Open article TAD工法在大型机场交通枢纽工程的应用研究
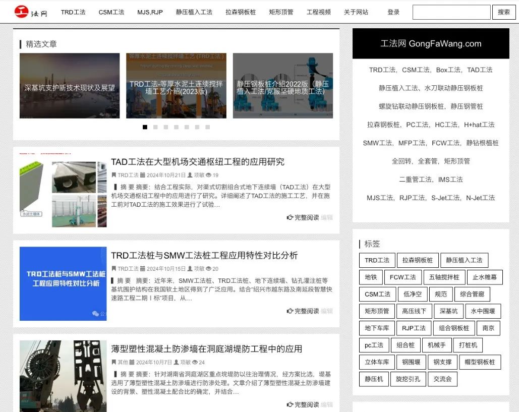 (x=198, y=162)
